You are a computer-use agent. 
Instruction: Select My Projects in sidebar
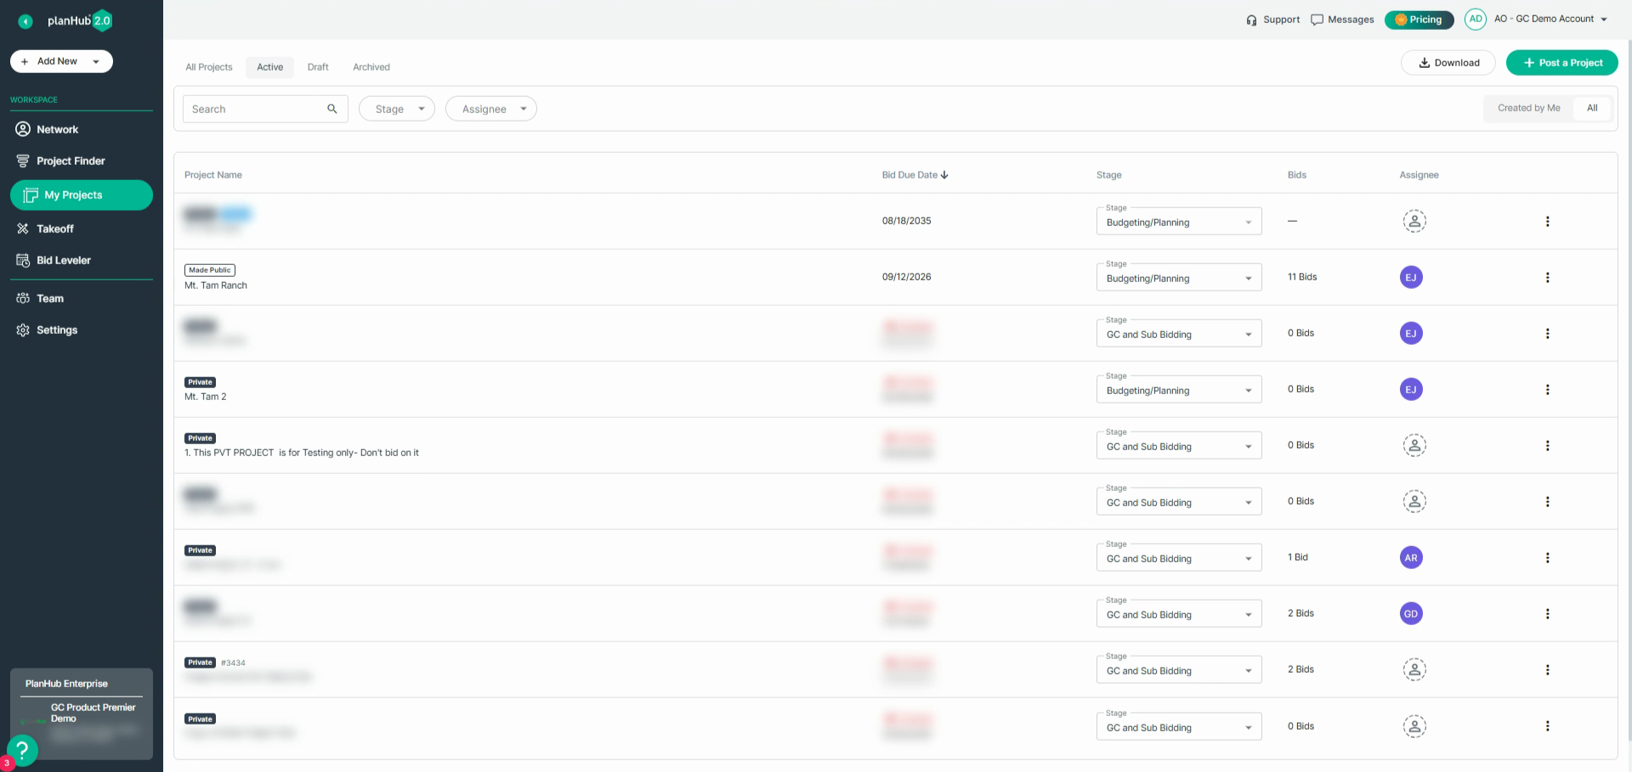coord(82,195)
